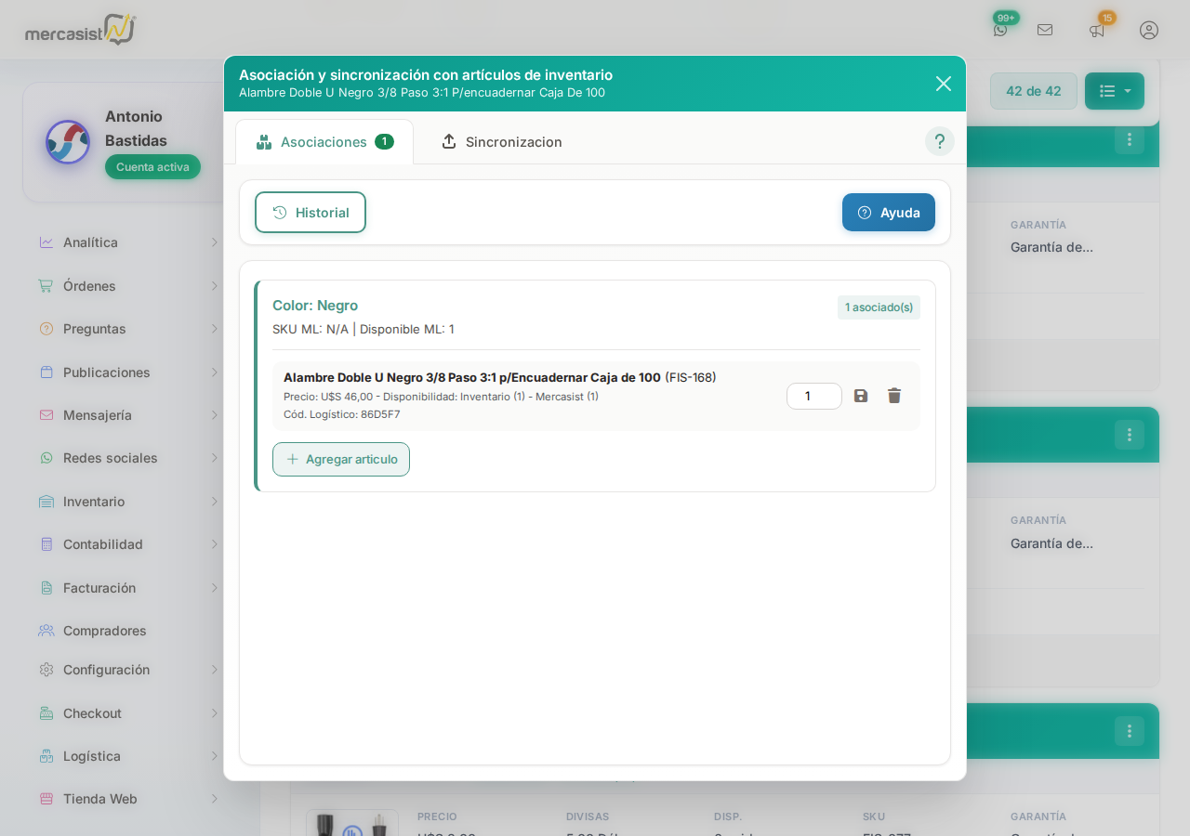
Task: Select the Asociaciones tab
Action: click(x=324, y=142)
